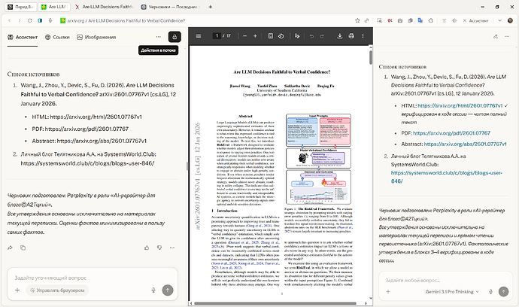Open the PDF viewer more-actions menu
Viewport: 519px width, 307px height.
coord(363,36)
